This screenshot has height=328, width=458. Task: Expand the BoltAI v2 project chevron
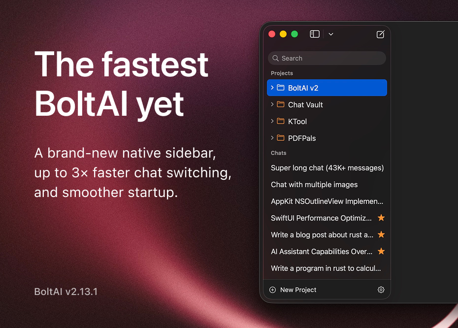(x=272, y=88)
